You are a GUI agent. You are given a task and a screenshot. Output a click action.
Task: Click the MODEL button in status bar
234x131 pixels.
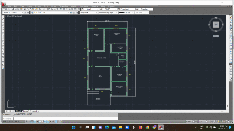(189, 121)
